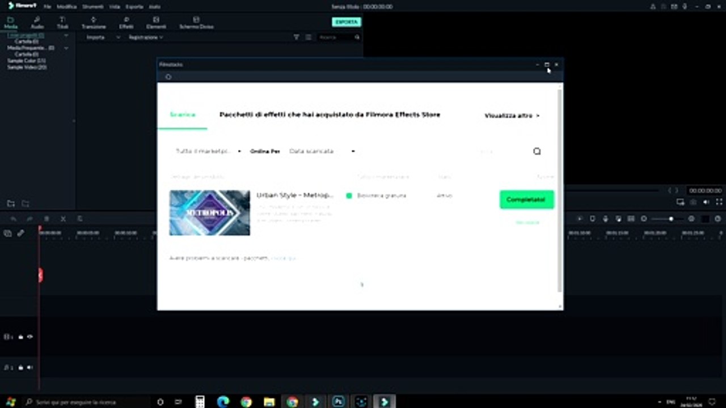Click the preview fullscreen icon
Screen dimensions: 726x408
719,202
